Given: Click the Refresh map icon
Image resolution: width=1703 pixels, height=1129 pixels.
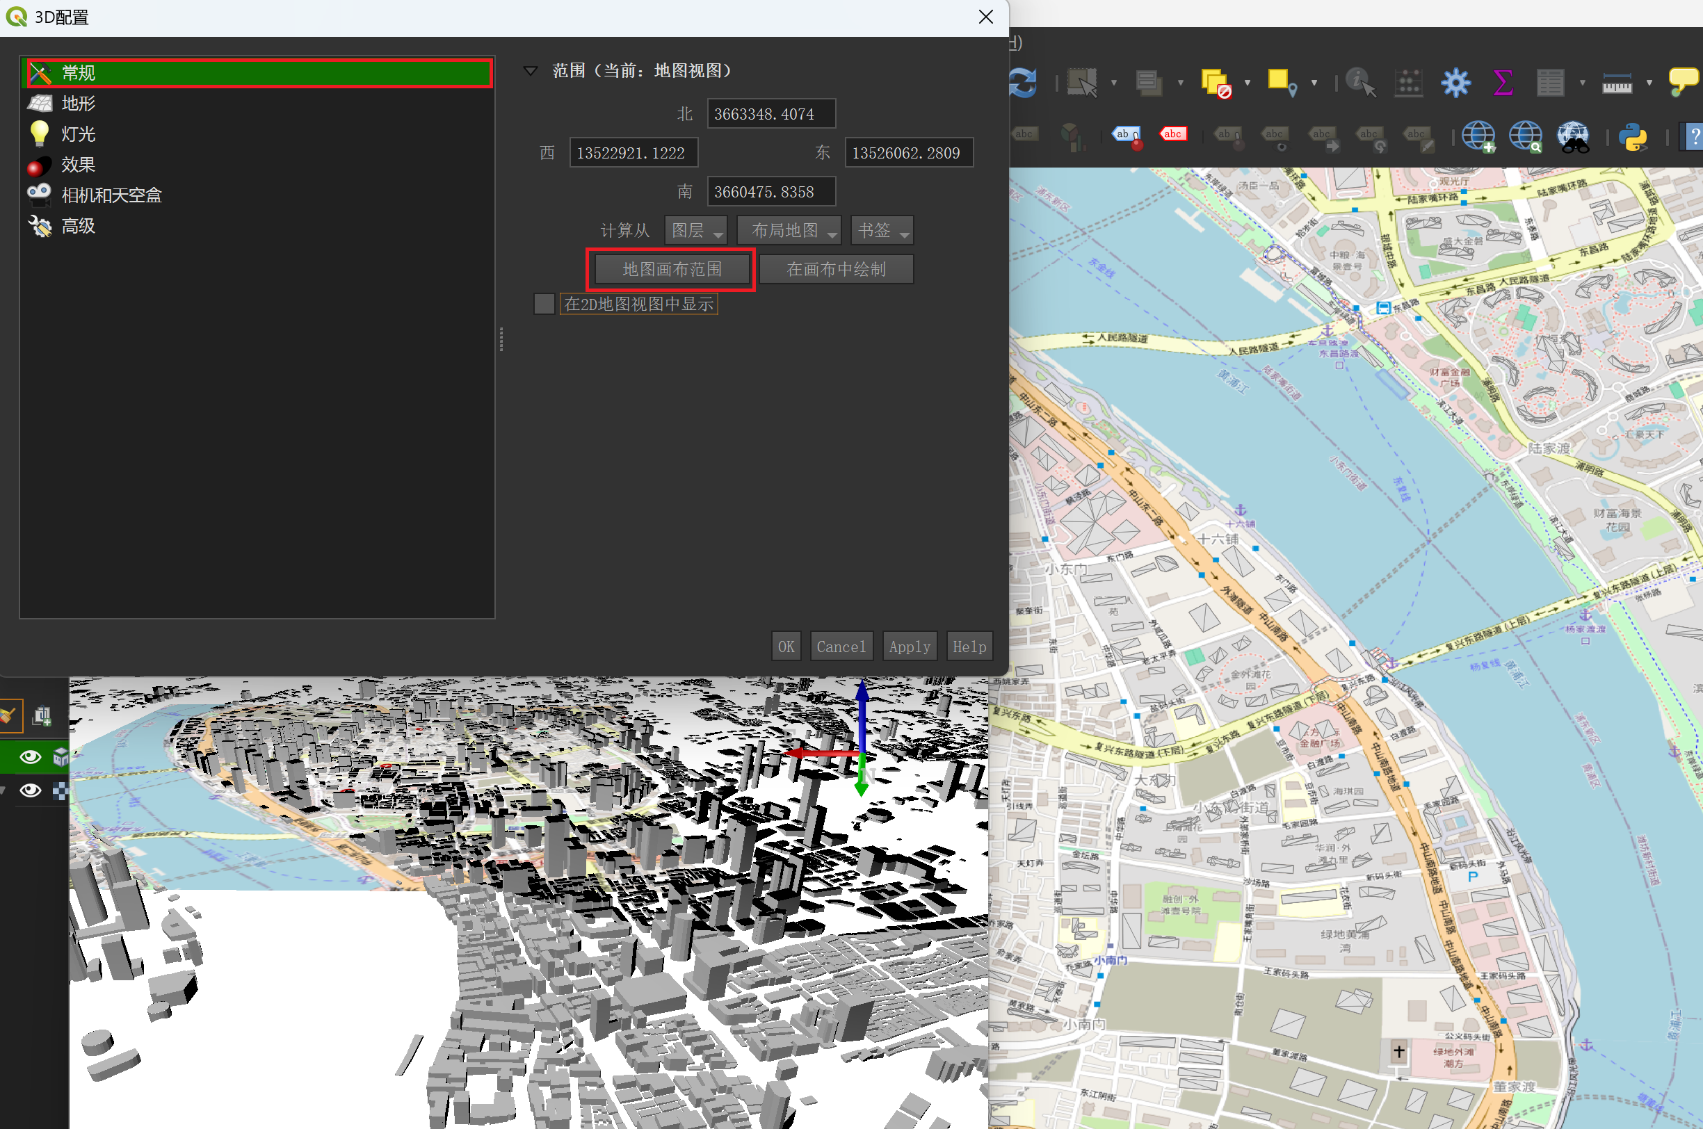Looking at the screenshot, I should coord(1022,83).
